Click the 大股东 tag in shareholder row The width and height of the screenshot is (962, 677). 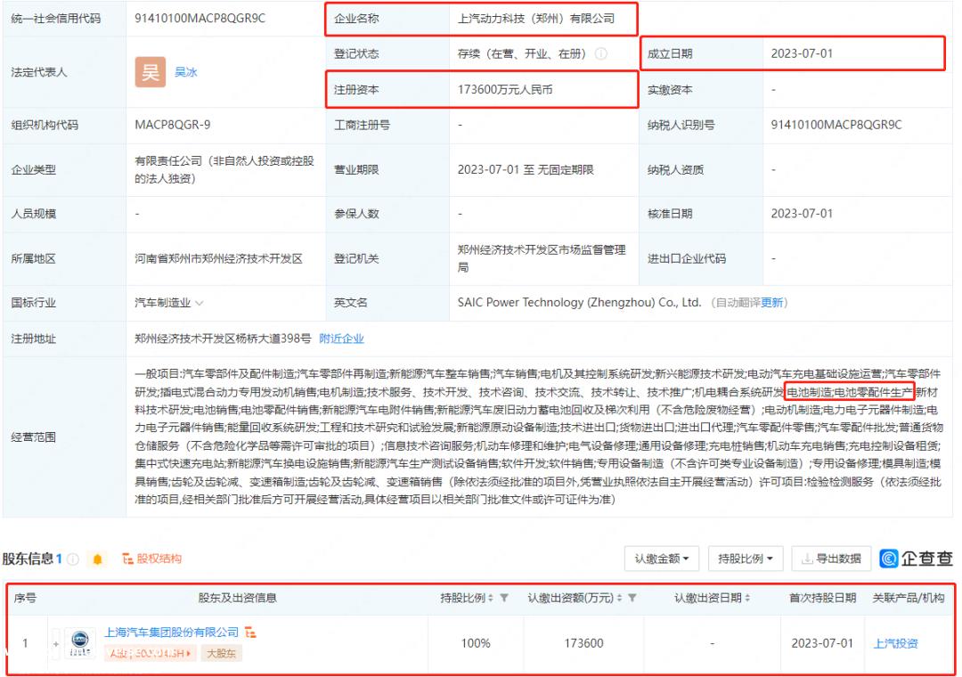click(x=222, y=653)
